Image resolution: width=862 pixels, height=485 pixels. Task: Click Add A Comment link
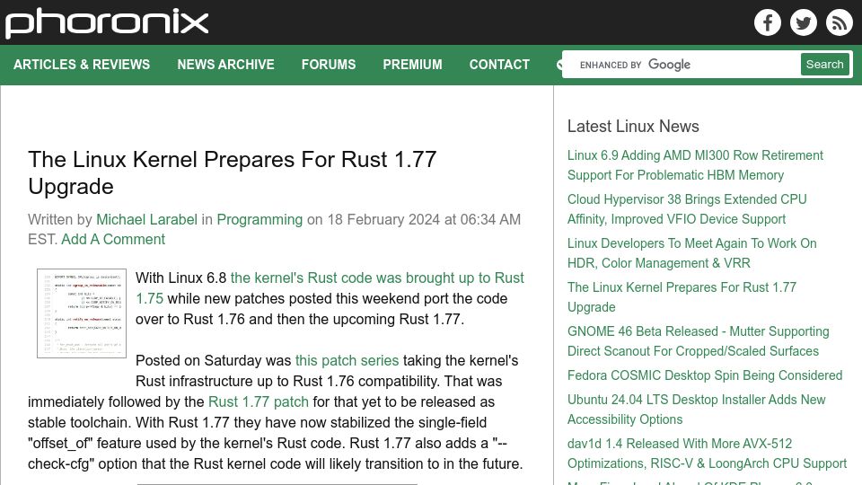pos(113,239)
